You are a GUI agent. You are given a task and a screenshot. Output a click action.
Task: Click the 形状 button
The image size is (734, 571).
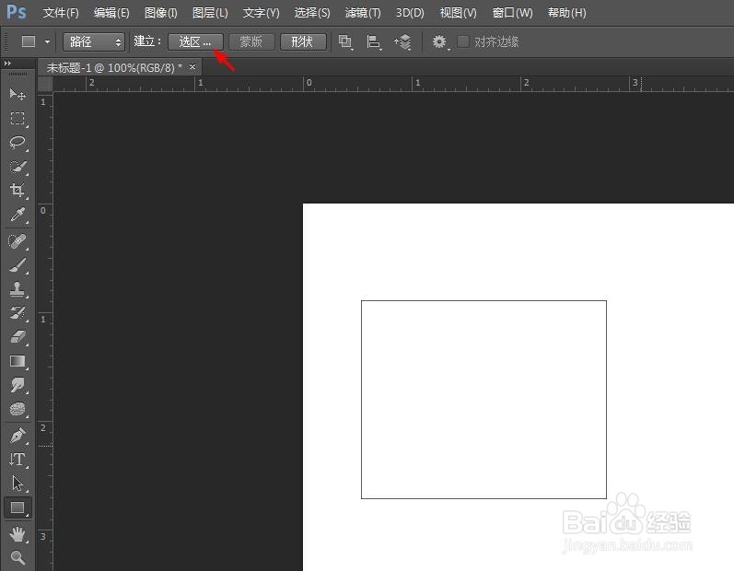pyautogui.click(x=303, y=41)
